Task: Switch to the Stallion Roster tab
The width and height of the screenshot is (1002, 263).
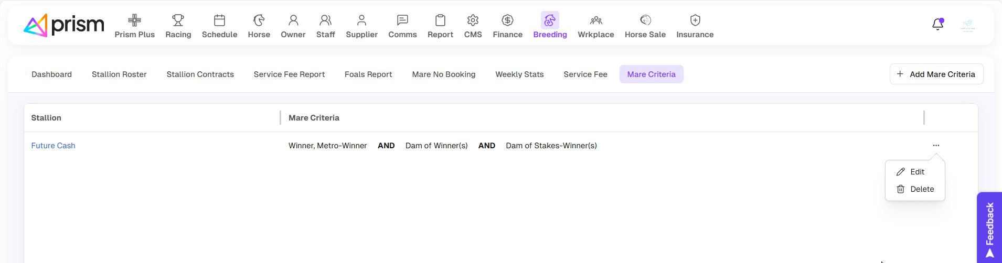Action: pos(119,74)
